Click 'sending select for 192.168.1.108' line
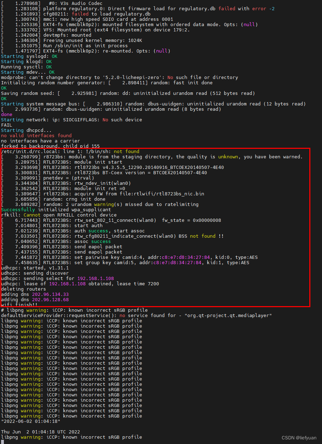322x444 pixels. coord(57,278)
